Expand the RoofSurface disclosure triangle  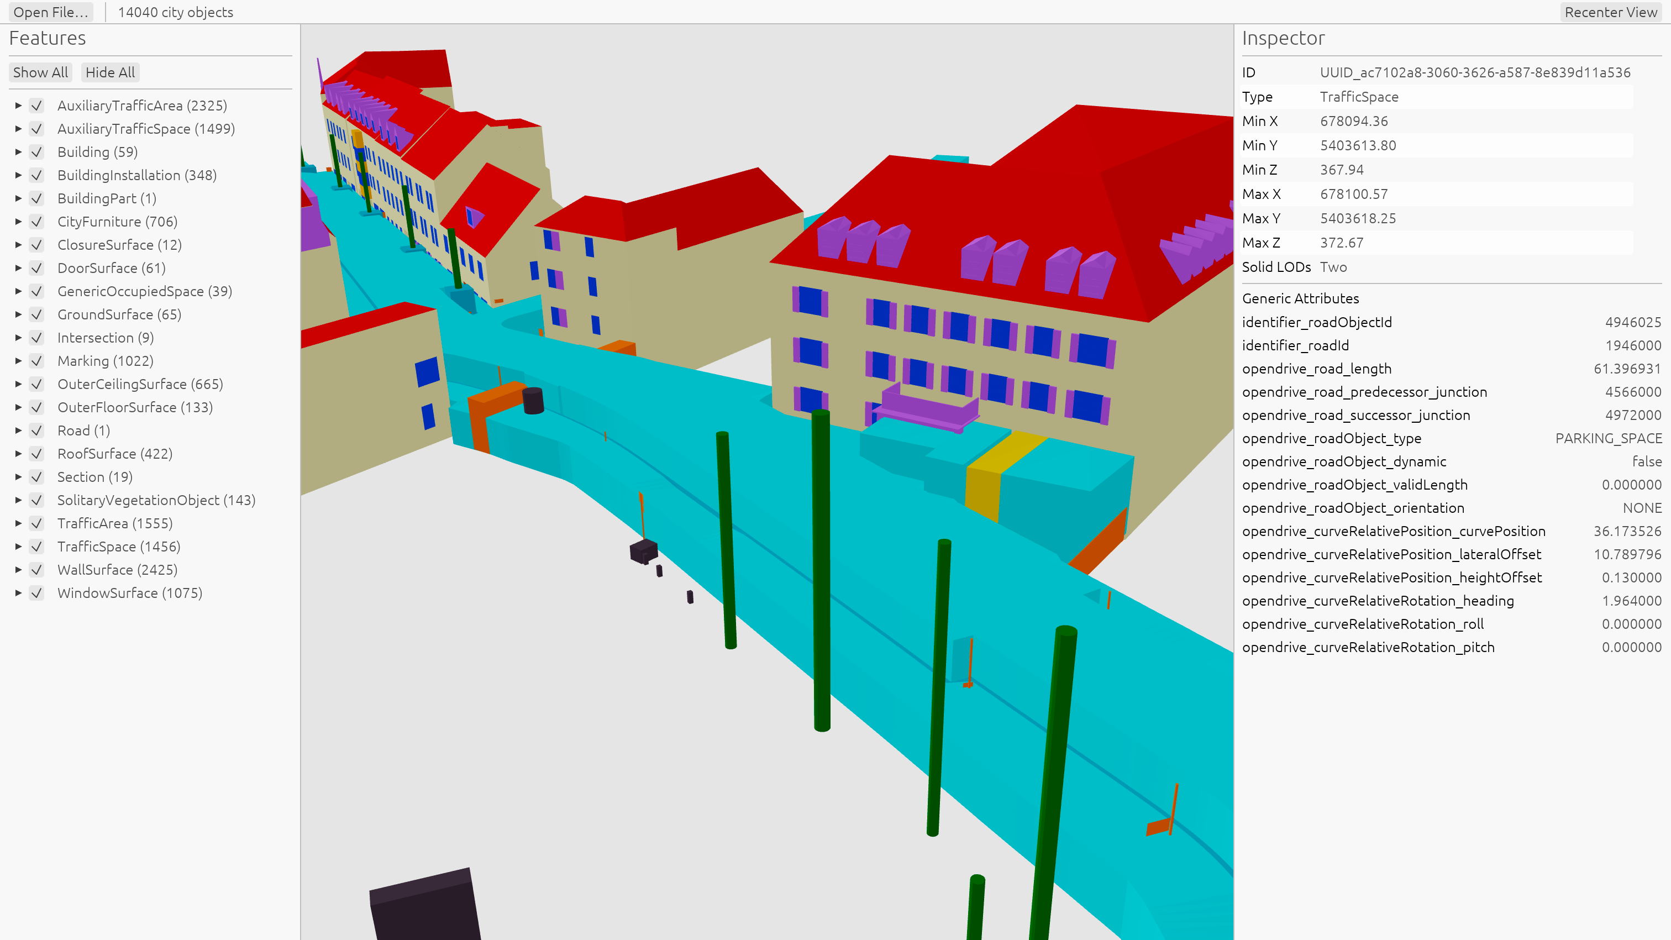(18, 454)
